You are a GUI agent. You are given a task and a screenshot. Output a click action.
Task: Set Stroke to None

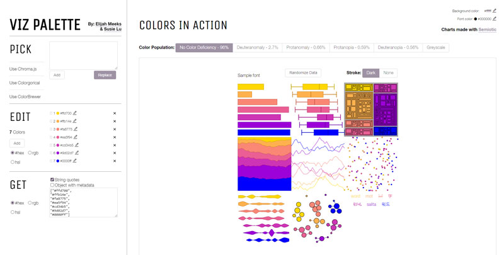click(388, 73)
